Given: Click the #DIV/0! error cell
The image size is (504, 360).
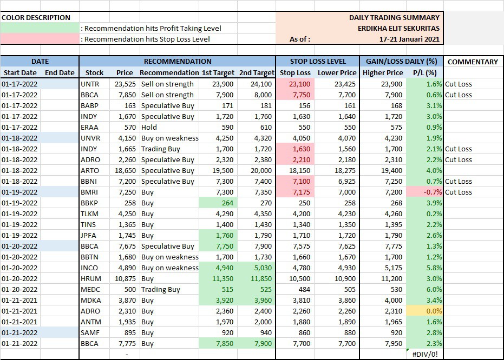Looking at the screenshot, I should [424, 354].
